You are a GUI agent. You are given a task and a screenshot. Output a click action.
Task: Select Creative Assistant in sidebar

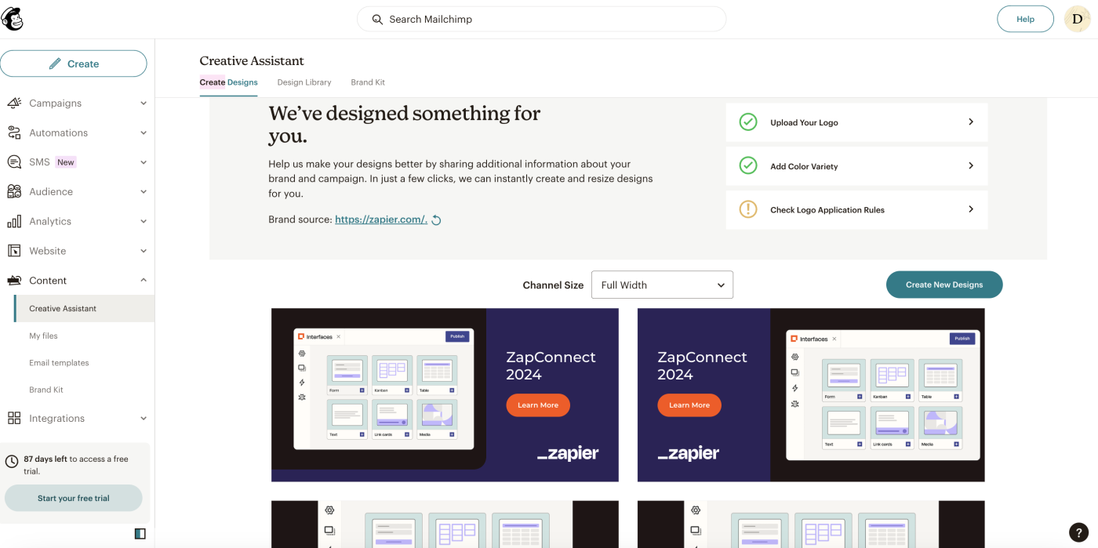[84, 308]
